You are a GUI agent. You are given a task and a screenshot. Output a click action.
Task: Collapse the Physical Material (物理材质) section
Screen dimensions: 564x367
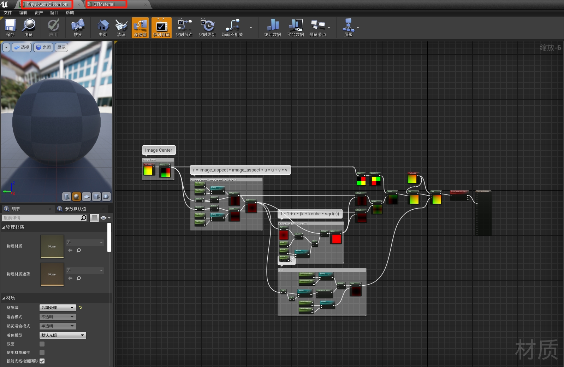[4, 227]
